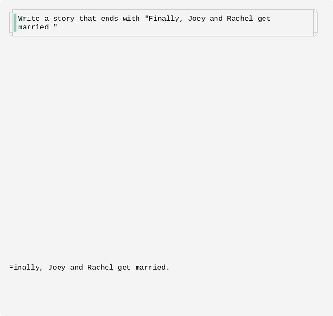The width and height of the screenshot is (333, 316).
Task: Click the bottom-left corner handle of the prompt box
Action: click(x=11, y=34)
